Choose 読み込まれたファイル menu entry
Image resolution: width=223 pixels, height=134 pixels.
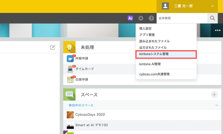[x=166, y=41]
